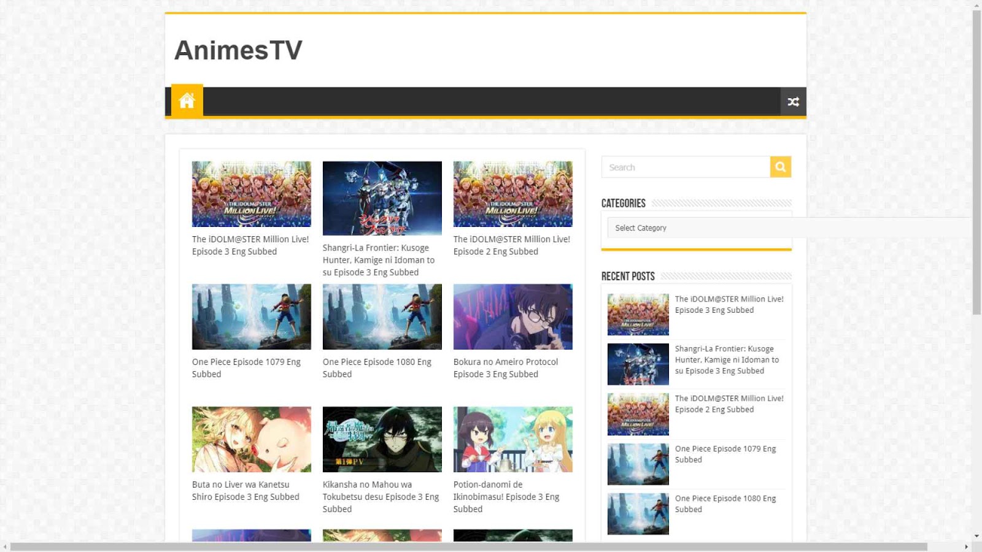Open the Potion-danomi de Ikinobimasu thumbnail
Screen dimensions: 982x552
pyautogui.click(x=513, y=439)
